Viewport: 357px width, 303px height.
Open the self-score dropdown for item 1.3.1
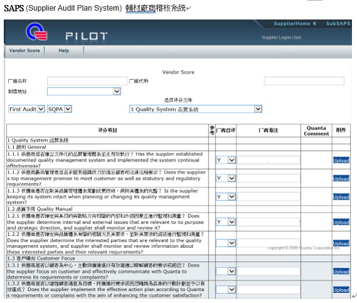pyautogui.click(x=226, y=271)
